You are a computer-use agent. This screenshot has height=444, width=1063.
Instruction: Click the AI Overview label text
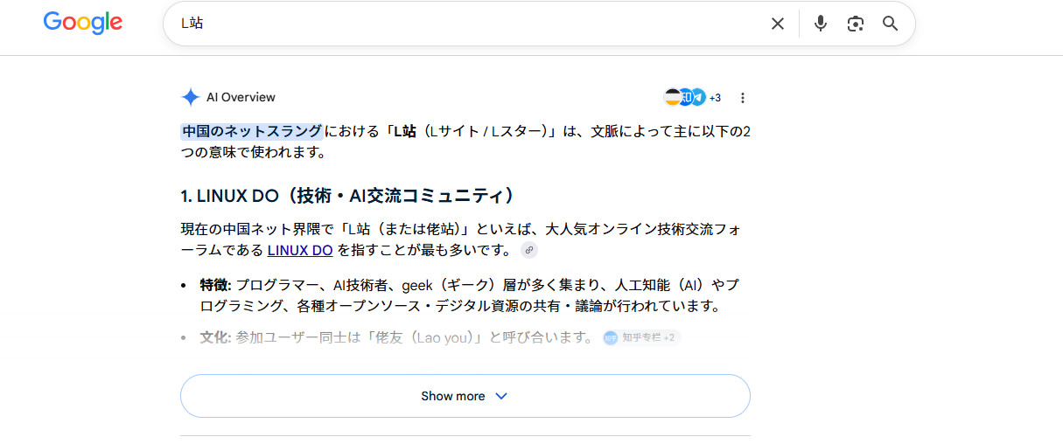[241, 97]
